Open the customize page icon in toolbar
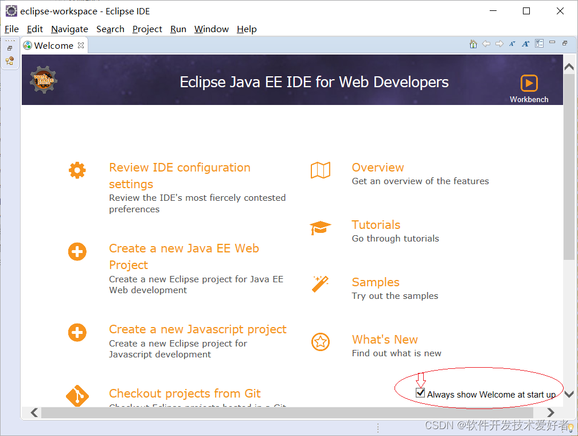Screen dimensions: 578x436 pos(539,44)
